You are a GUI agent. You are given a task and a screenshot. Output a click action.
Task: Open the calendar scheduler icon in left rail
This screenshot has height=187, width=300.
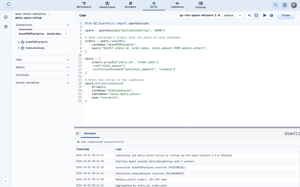[6, 26]
